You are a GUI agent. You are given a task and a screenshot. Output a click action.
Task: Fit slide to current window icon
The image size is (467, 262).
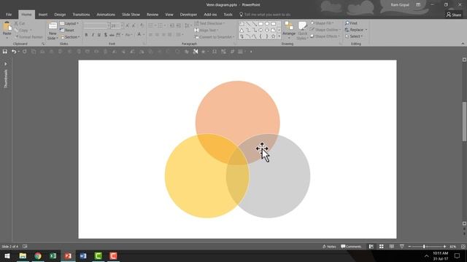tap(463, 247)
